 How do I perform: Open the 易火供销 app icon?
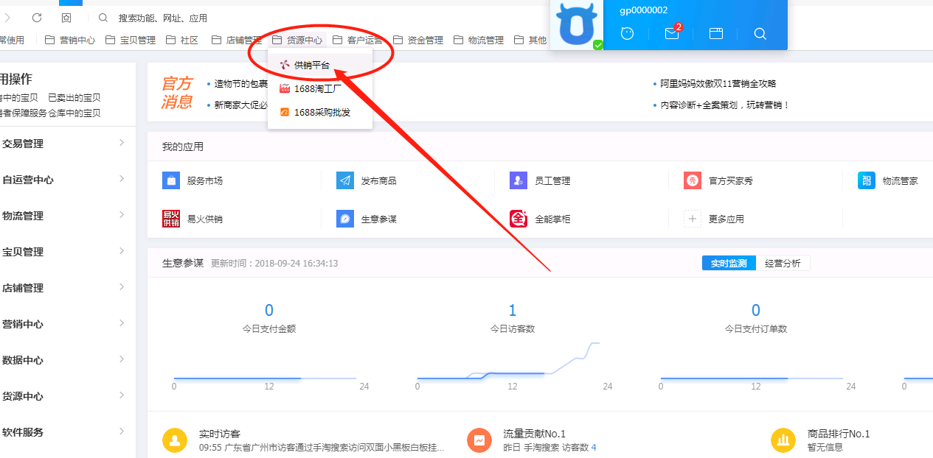(171, 219)
